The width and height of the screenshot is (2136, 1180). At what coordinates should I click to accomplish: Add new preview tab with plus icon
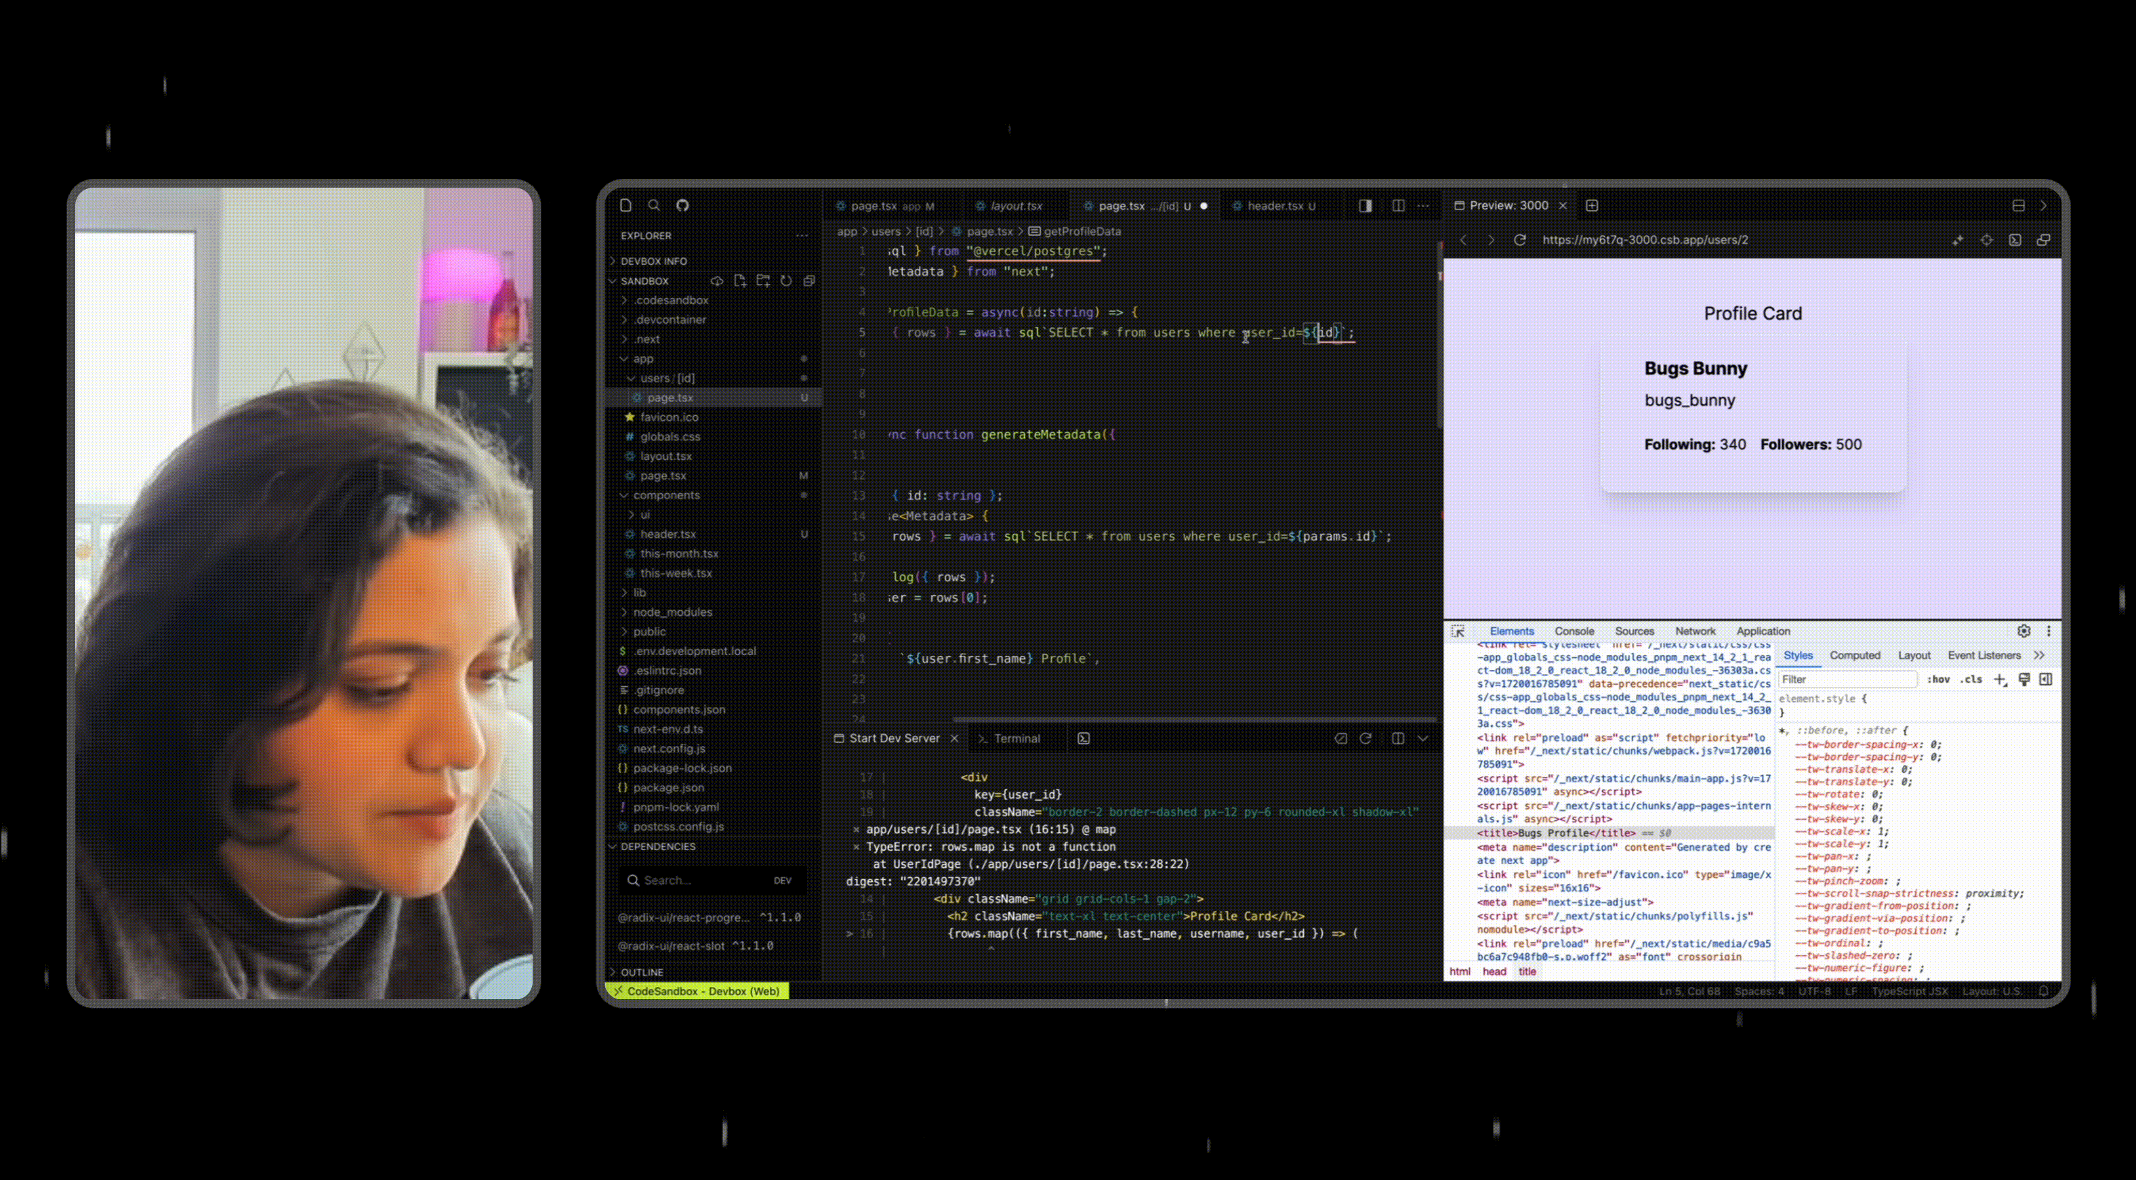pos(1591,205)
